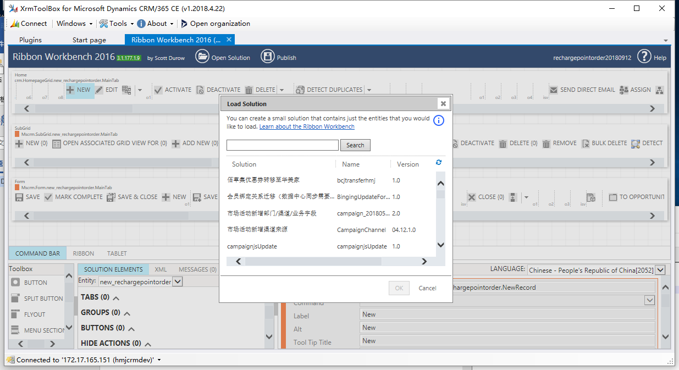Image resolution: width=679 pixels, height=370 pixels.
Task: Open the Help question mark icon
Action: [644, 56]
